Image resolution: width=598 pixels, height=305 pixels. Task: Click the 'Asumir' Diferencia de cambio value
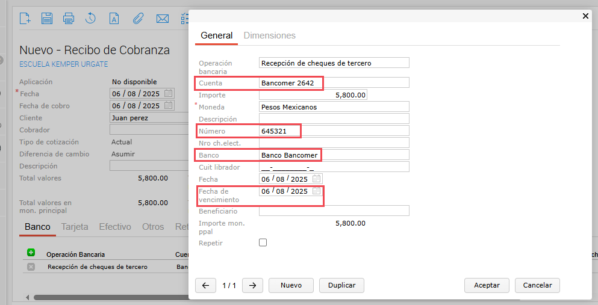123,154
